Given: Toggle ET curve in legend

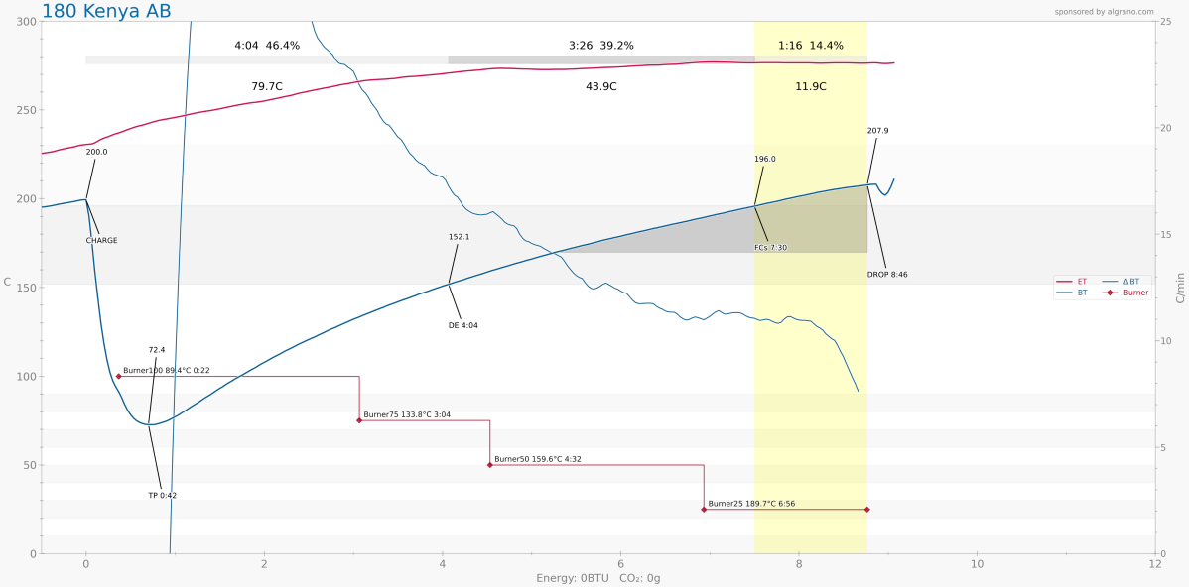Looking at the screenshot, I should pos(1071,281).
